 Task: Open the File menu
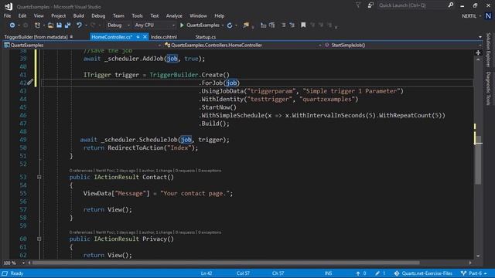7,15
